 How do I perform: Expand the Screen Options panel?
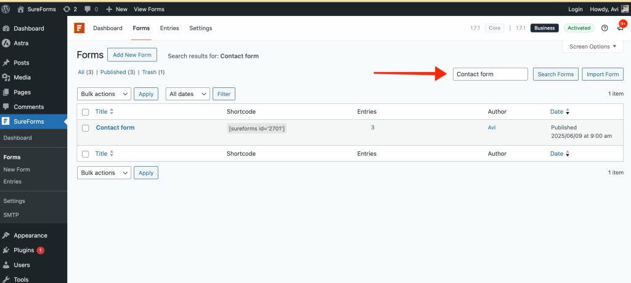tap(593, 47)
